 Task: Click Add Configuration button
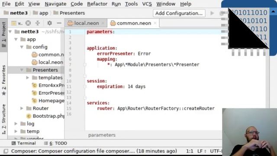click(179, 13)
